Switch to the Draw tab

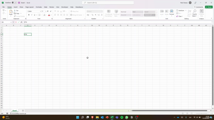tap(21, 7)
